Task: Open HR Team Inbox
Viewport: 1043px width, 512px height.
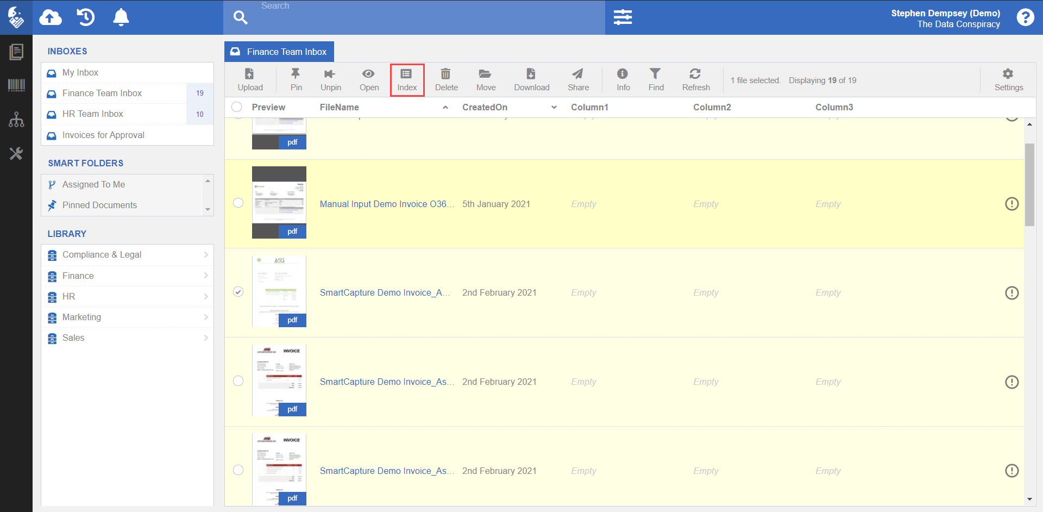Action: 128,114
